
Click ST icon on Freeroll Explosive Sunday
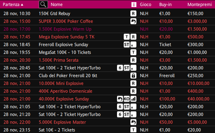pyautogui.click(x=127, y=44)
